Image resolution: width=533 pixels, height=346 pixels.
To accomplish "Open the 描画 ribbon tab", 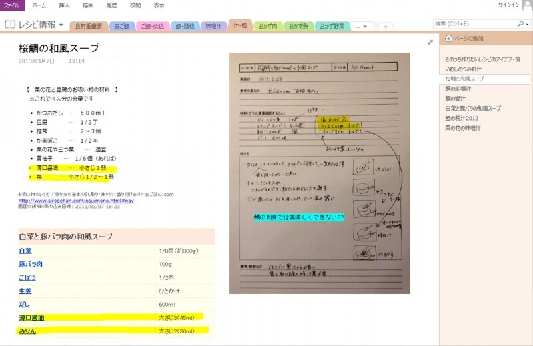I will 88,5.
